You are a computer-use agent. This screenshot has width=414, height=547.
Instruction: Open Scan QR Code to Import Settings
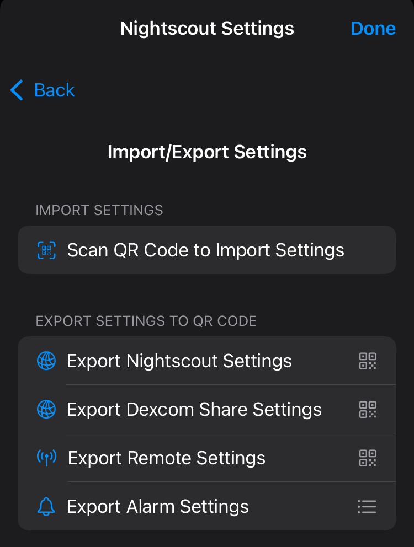point(206,250)
